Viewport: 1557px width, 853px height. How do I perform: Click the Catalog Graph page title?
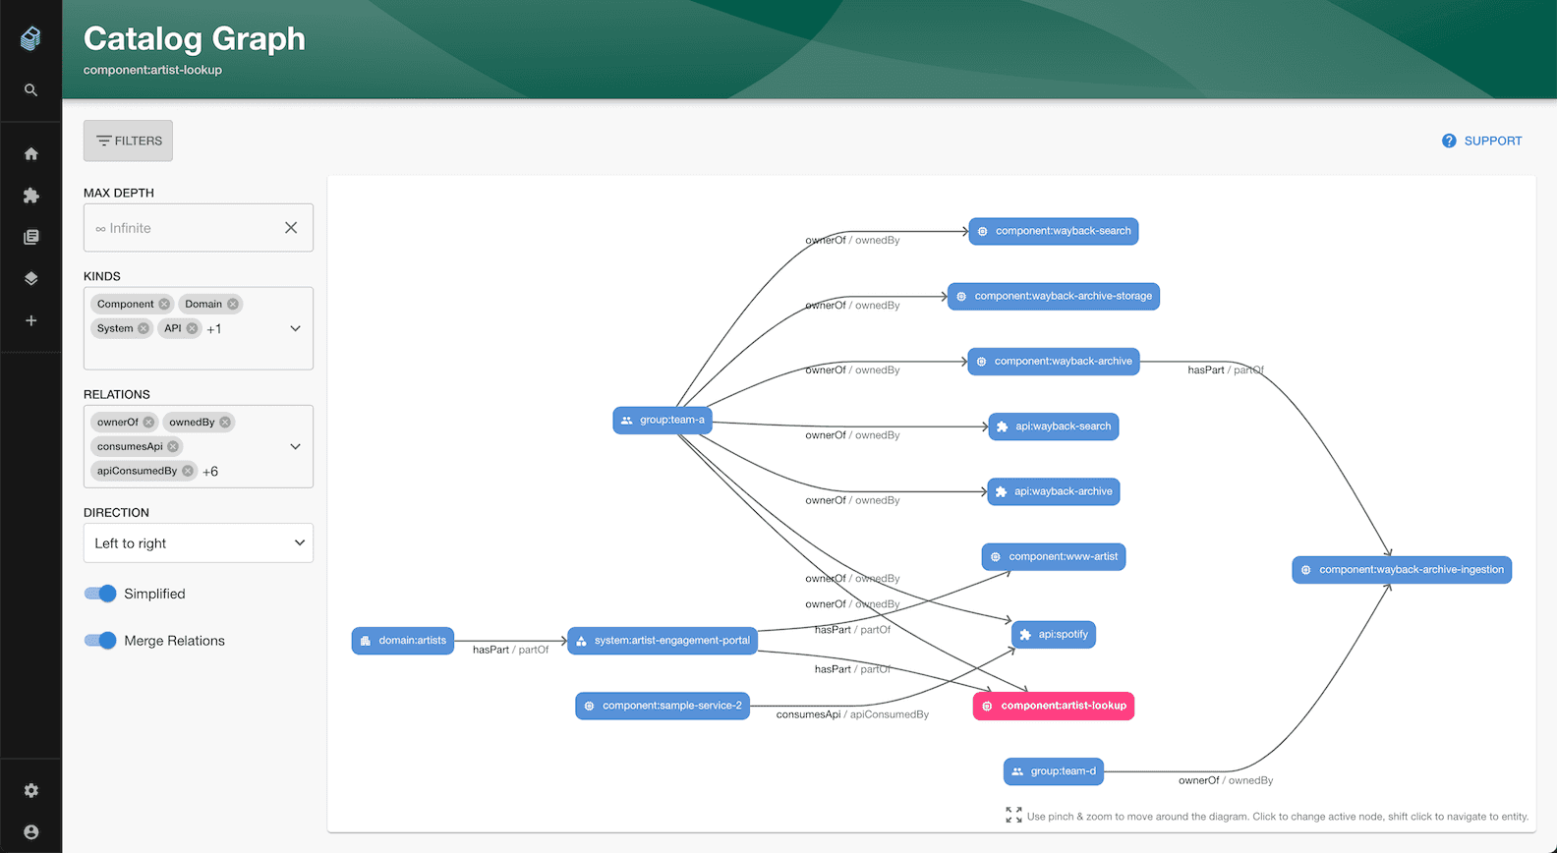pyautogui.click(x=195, y=38)
